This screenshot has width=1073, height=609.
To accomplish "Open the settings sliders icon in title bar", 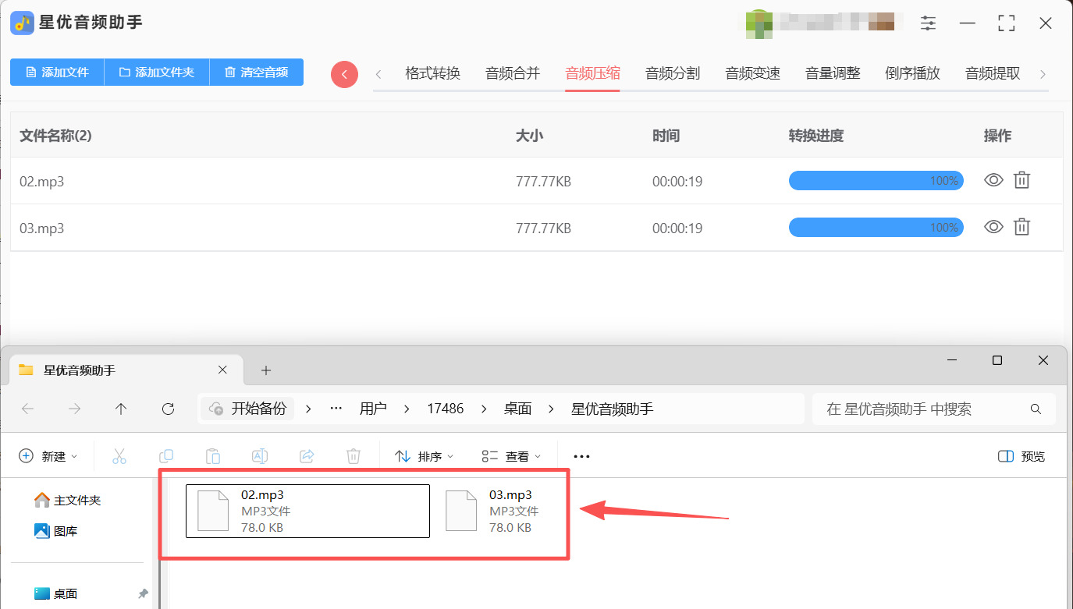I will (928, 23).
